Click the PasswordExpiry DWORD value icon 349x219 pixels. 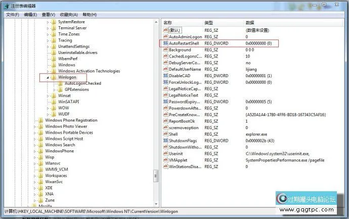165,102
